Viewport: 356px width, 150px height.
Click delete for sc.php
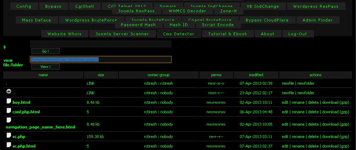pyautogui.click(x=313, y=137)
